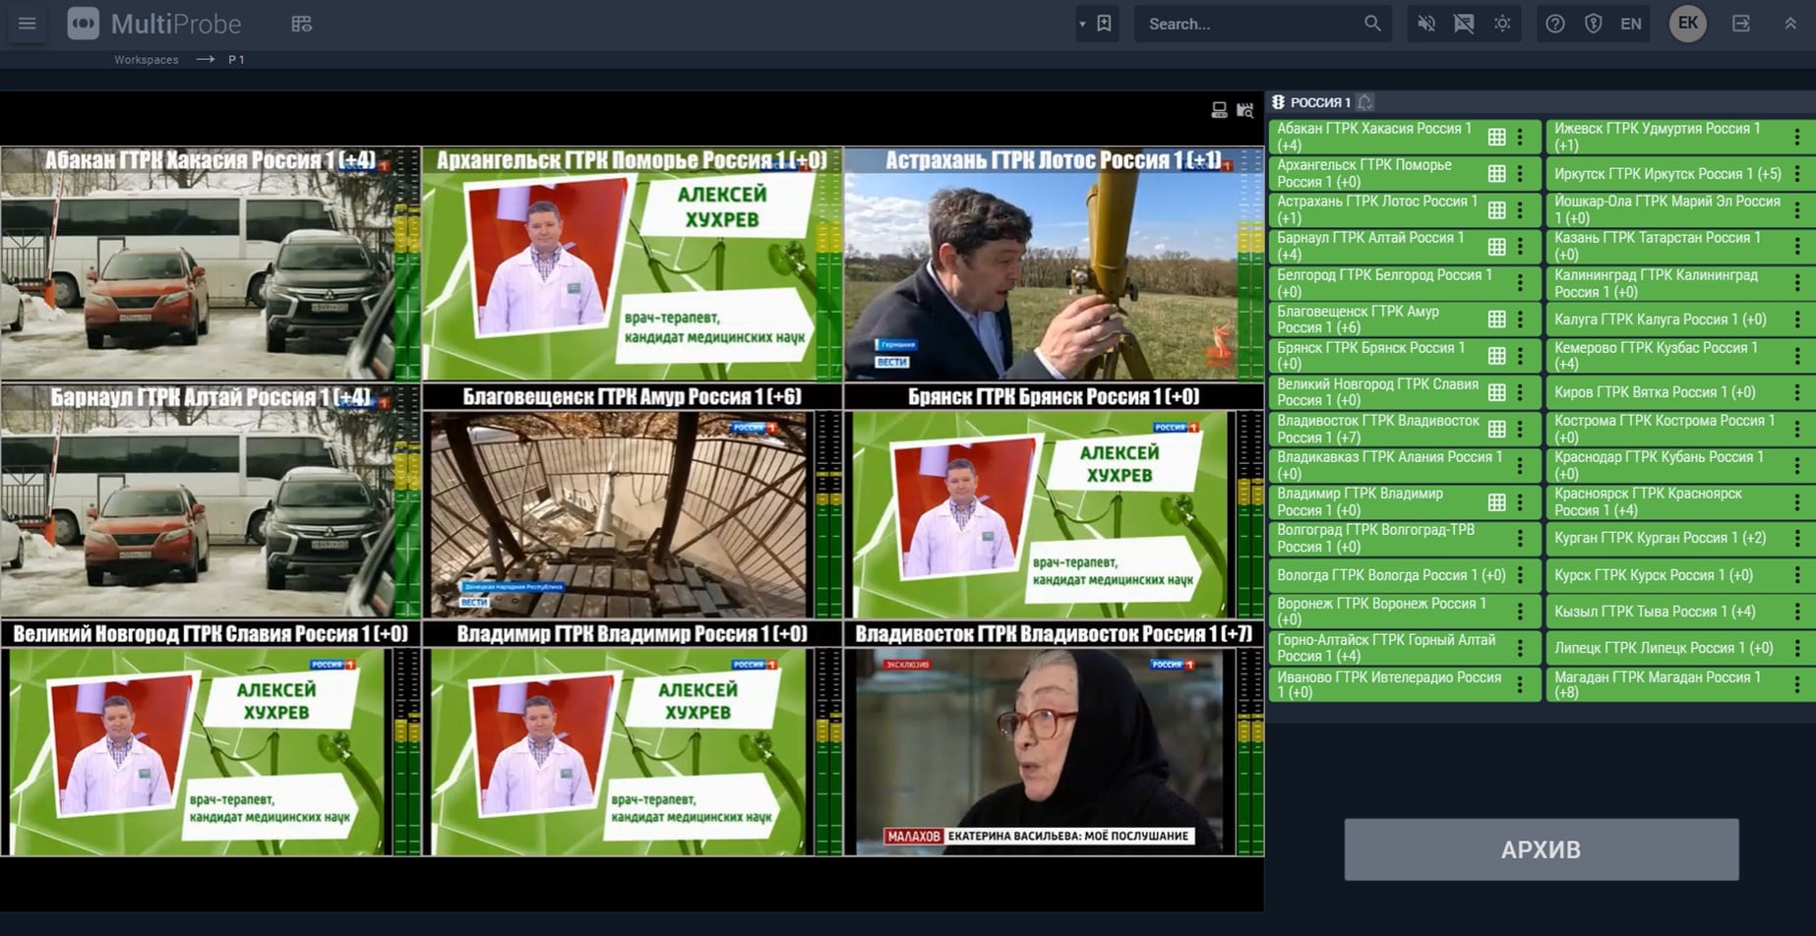Open options menu for Белгород ГТРК Белгород
This screenshot has width=1816, height=936.
(x=1520, y=283)
